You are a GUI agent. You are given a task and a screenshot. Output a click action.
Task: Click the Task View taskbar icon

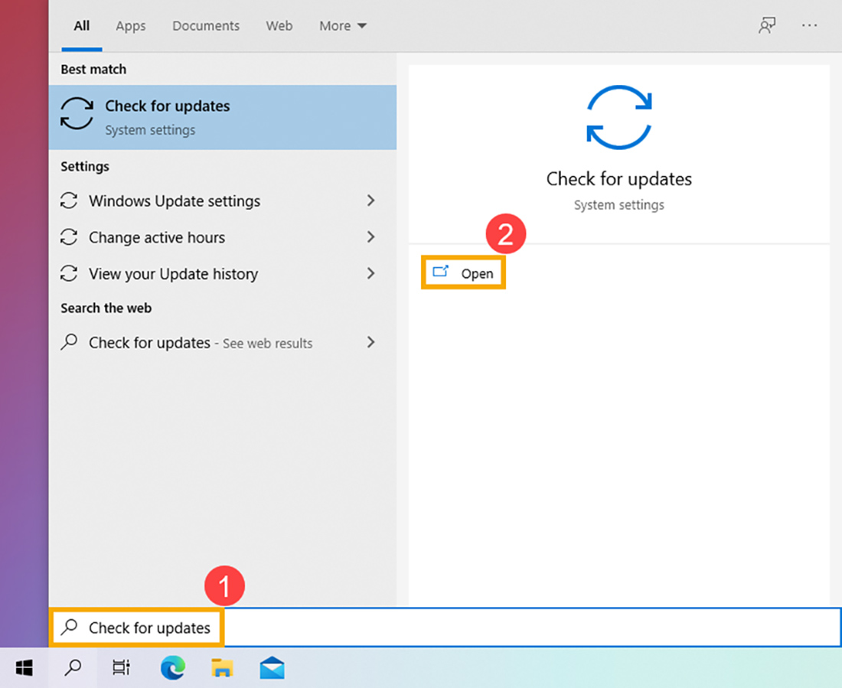click(x=120, y=667)
